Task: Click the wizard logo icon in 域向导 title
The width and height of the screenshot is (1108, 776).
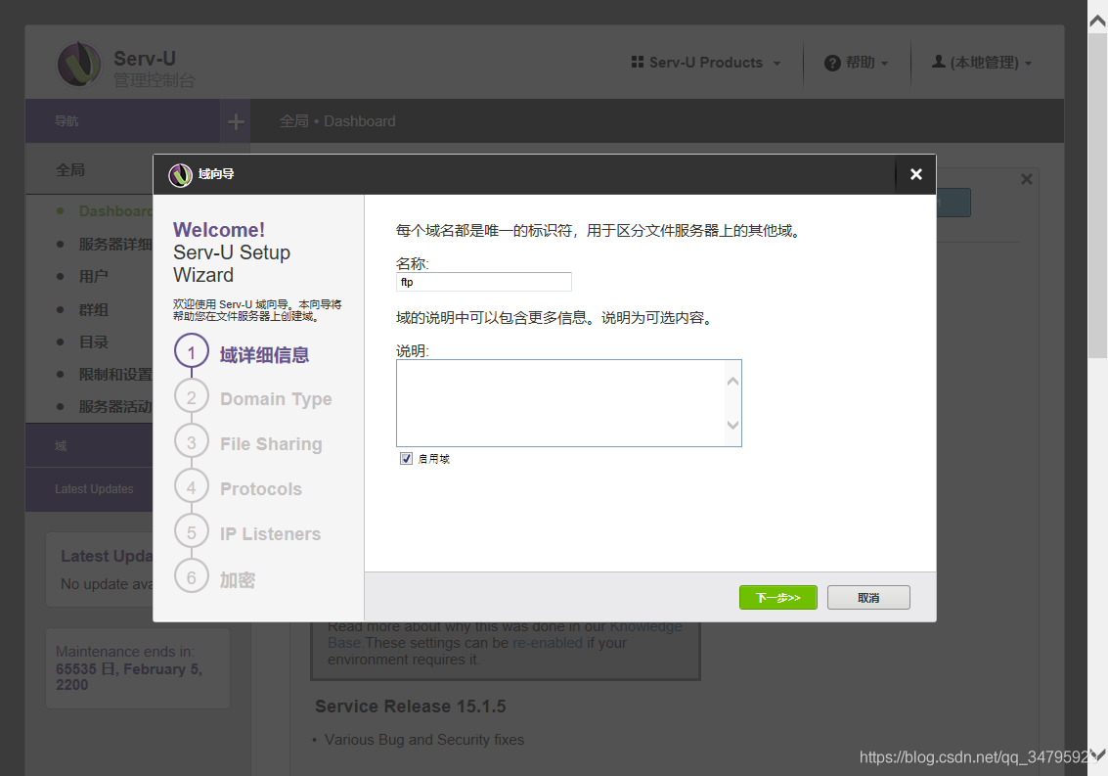Action: tap(180, 175)
